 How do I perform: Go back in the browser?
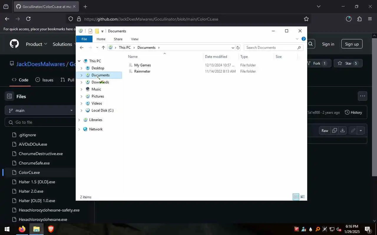click(x=7, y=19)
